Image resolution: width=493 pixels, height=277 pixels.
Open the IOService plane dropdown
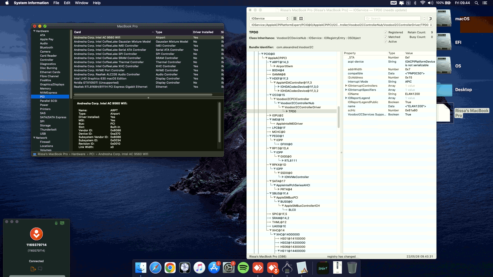(x=269, y=18)
